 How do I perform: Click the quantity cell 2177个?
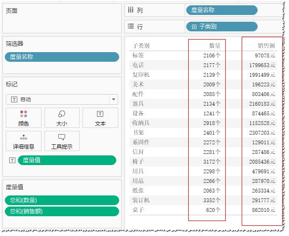[x=212, y=65]
